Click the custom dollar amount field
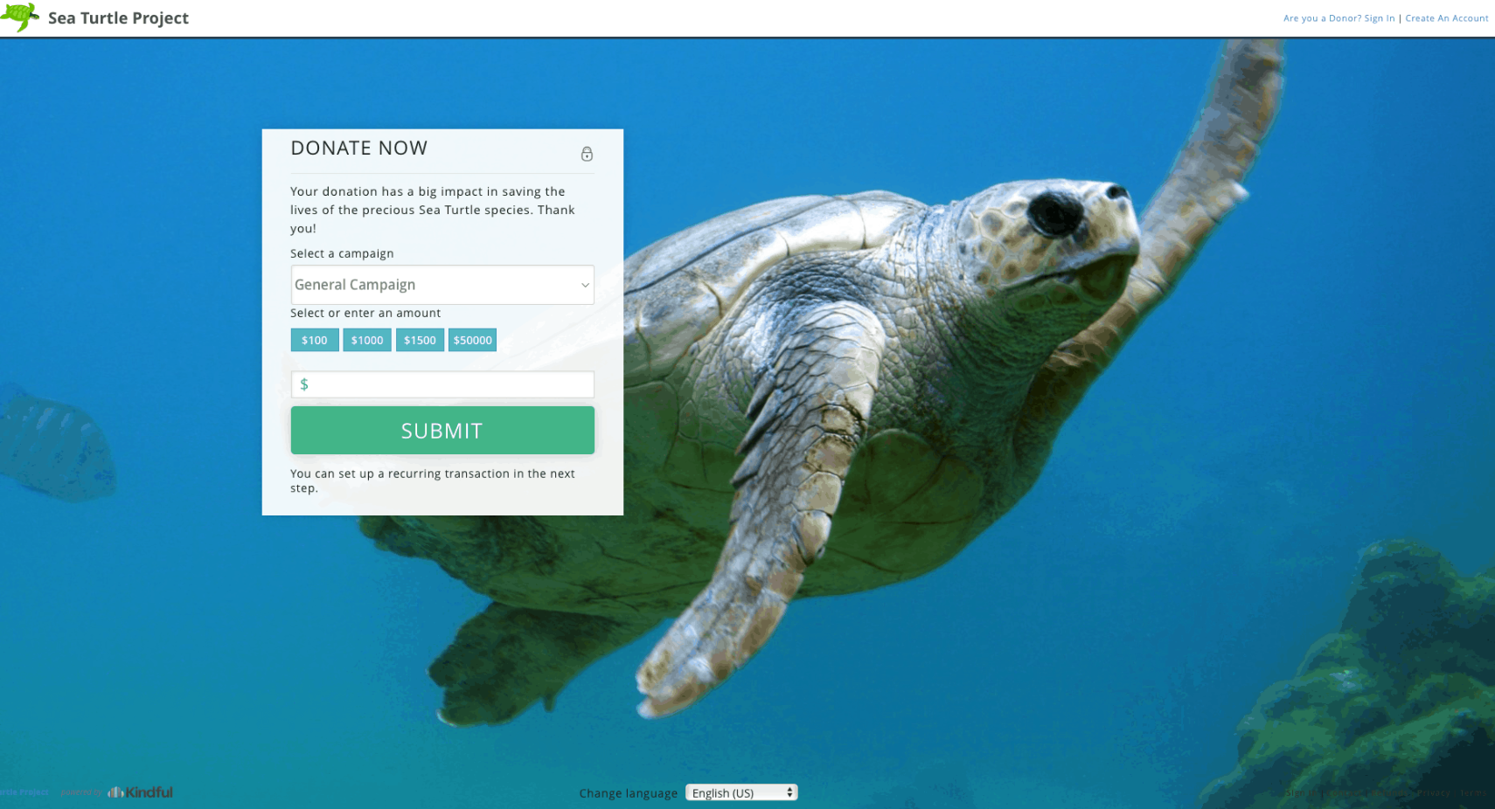Screen dimensions: 1495x809 click(442, 384)
